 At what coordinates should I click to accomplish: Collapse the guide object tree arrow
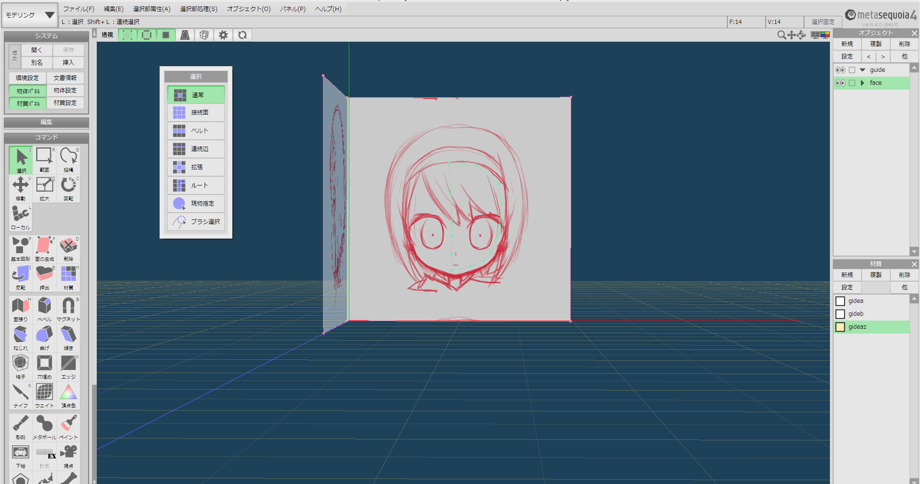(x=863, y=70)
